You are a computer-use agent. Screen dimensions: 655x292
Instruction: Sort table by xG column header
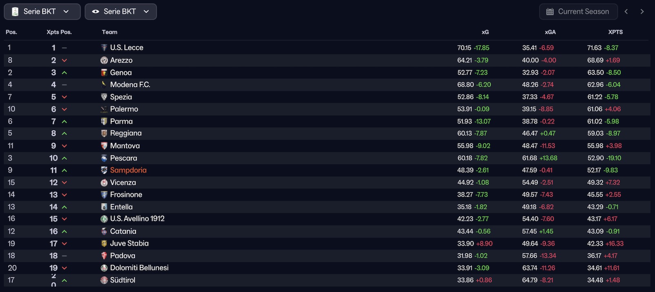(485, 32)
